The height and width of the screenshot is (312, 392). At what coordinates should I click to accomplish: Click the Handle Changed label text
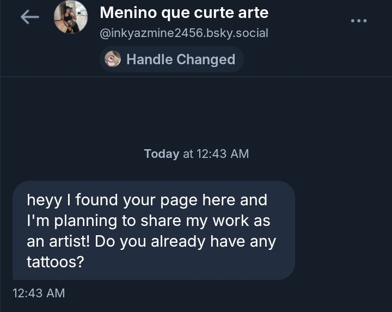click(x=181, y=59)
